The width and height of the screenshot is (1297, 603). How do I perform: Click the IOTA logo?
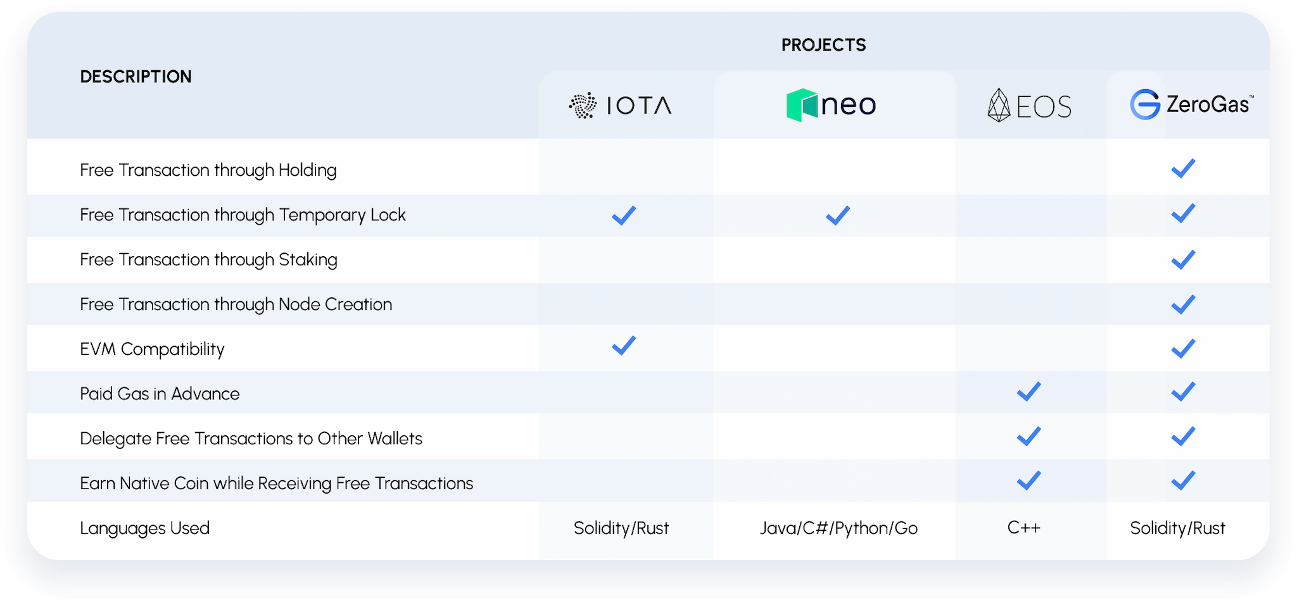[620, 105]
